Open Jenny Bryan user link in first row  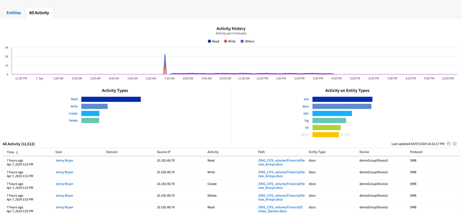(x=64, y=161)
